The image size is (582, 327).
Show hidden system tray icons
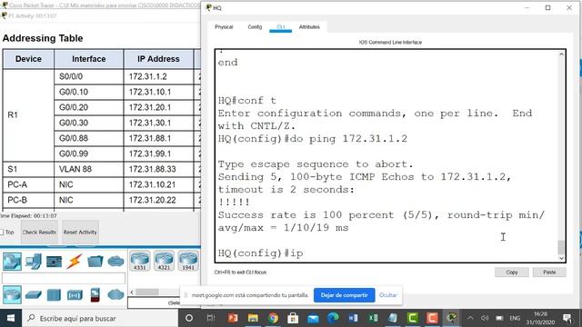pos(470,318)
